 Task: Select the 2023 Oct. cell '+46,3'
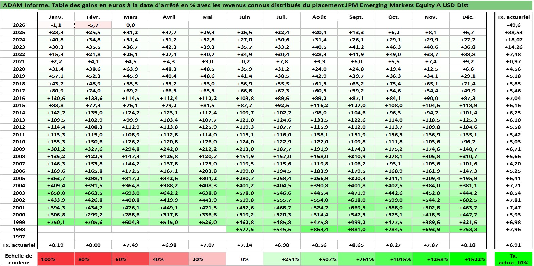[393, 47]
